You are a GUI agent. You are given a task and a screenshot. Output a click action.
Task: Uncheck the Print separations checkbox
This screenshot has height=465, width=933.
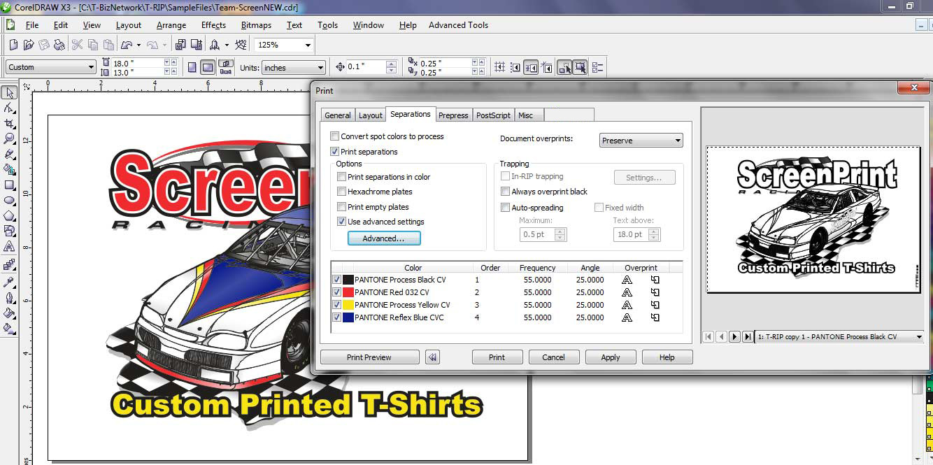pos(335,152)
